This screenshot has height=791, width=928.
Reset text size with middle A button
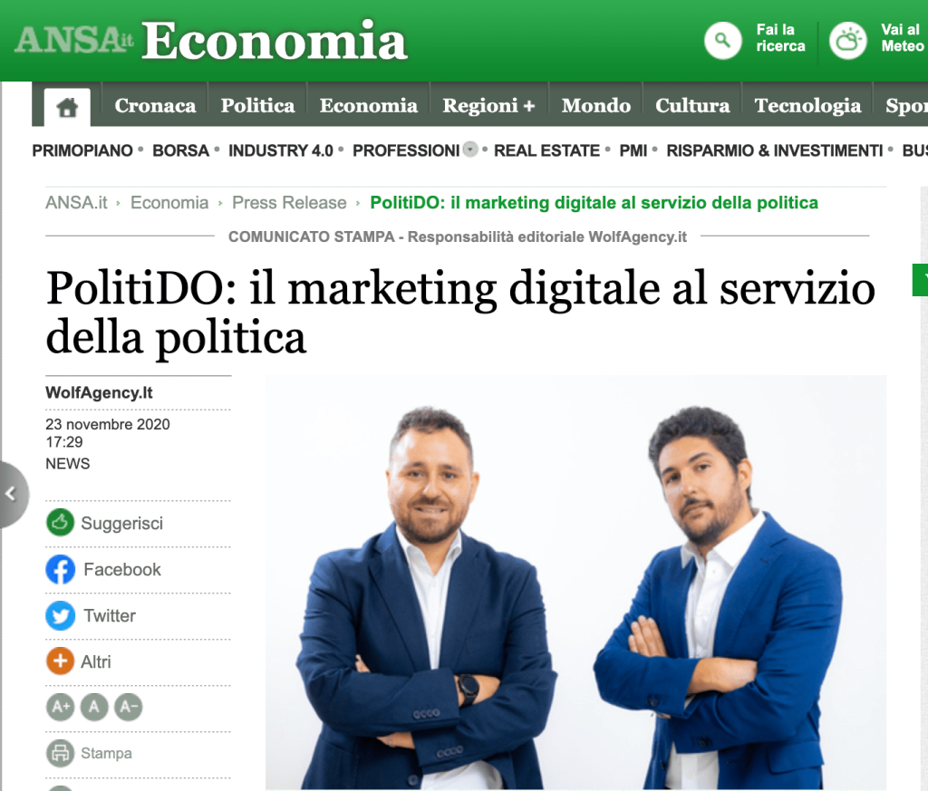94,707
